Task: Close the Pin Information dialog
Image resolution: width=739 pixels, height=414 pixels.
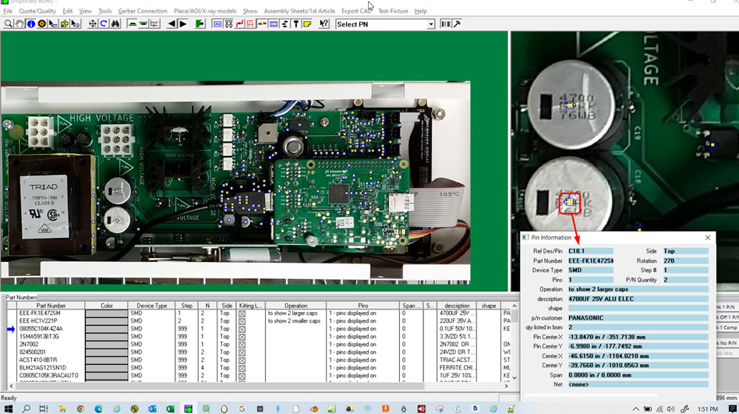Action: coord(707,238)
